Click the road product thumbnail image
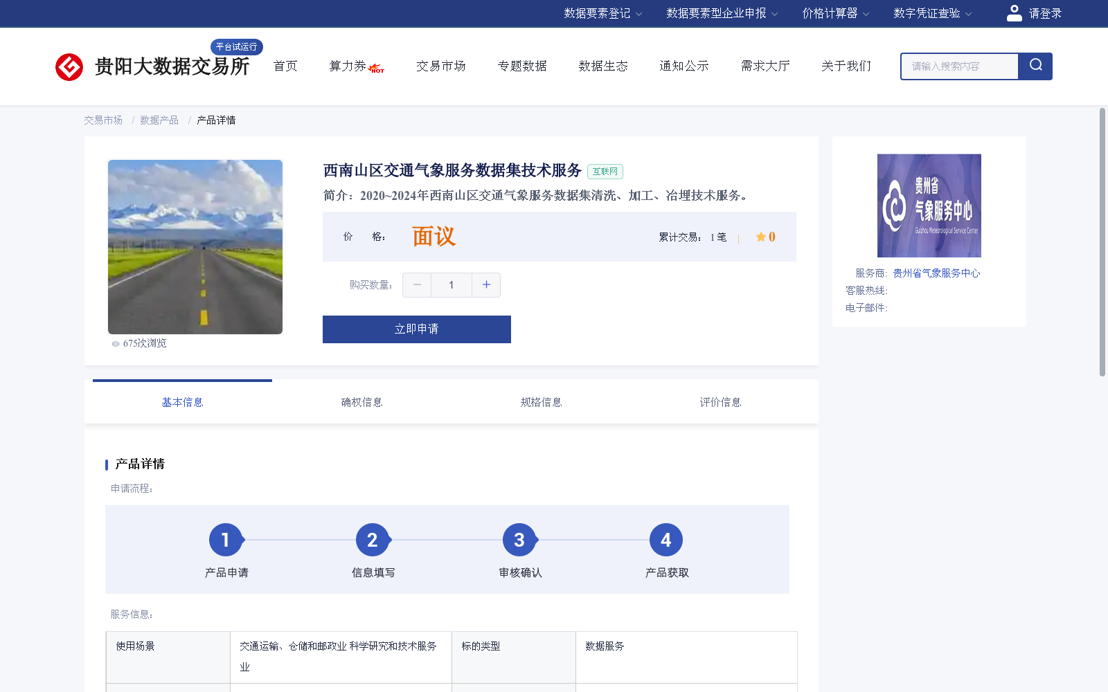The width and height of the screenshot is (1108, 692). pos(195,247)
